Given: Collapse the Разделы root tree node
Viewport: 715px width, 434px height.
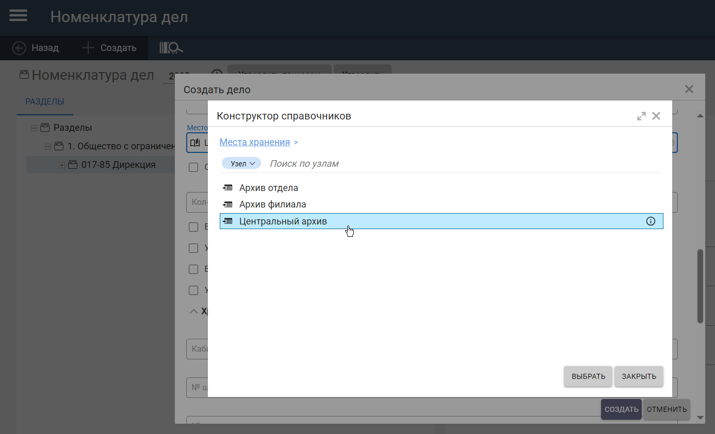Looking at the screenshot, I should coord(34,128).
